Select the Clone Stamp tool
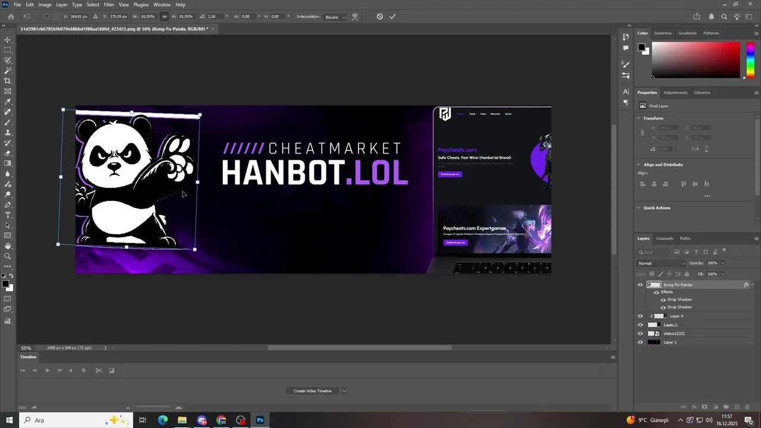 click(x=8, y=133)
